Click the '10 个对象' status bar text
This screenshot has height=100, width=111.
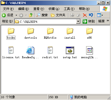(8, 97)
